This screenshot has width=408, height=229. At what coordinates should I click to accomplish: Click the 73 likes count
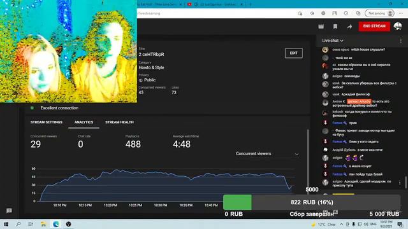pos(174,92)
